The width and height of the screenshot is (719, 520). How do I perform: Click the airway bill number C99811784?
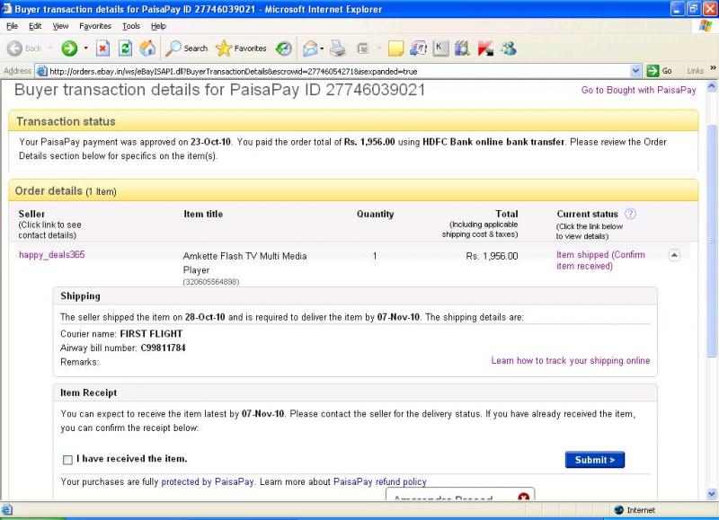(x=163, y=348)
